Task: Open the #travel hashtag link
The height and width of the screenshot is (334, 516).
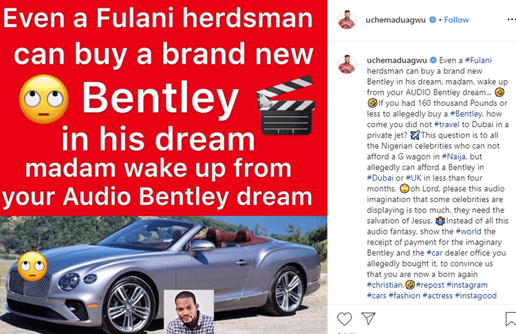Action: (447, 124)
